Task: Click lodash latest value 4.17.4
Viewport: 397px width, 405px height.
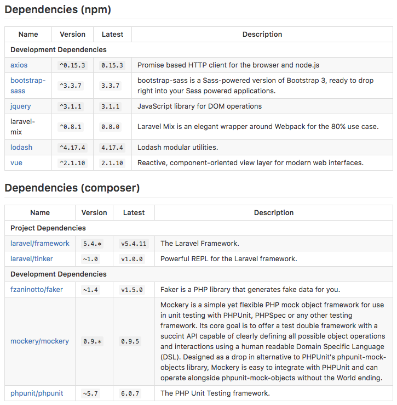Action: click(112, 148)
